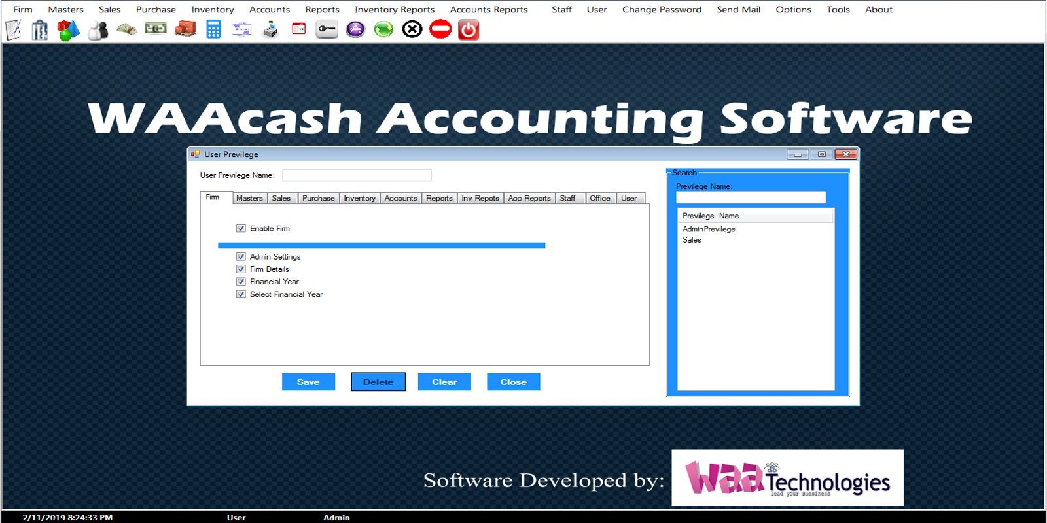This screenshot has width=1047, height=523.
Task: Open the Change Password menu
Action: click(662, 9)
